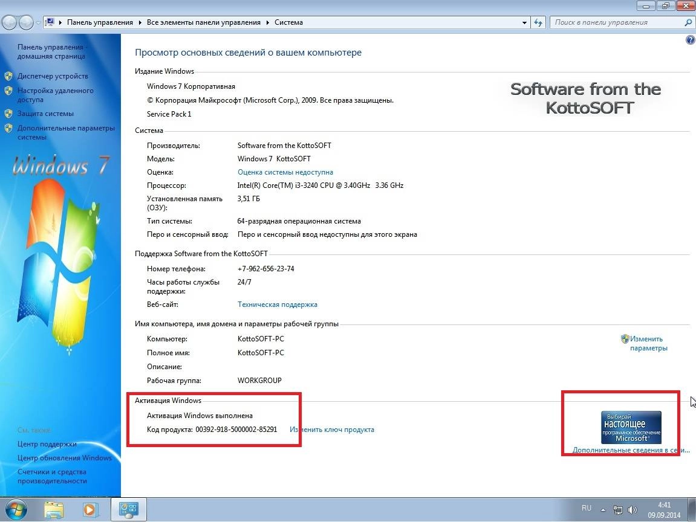The height and width of the screenshot is (522, 696).
Task: Click shield icon next to Дополнительные параметры системы
Action: [8, 128]
